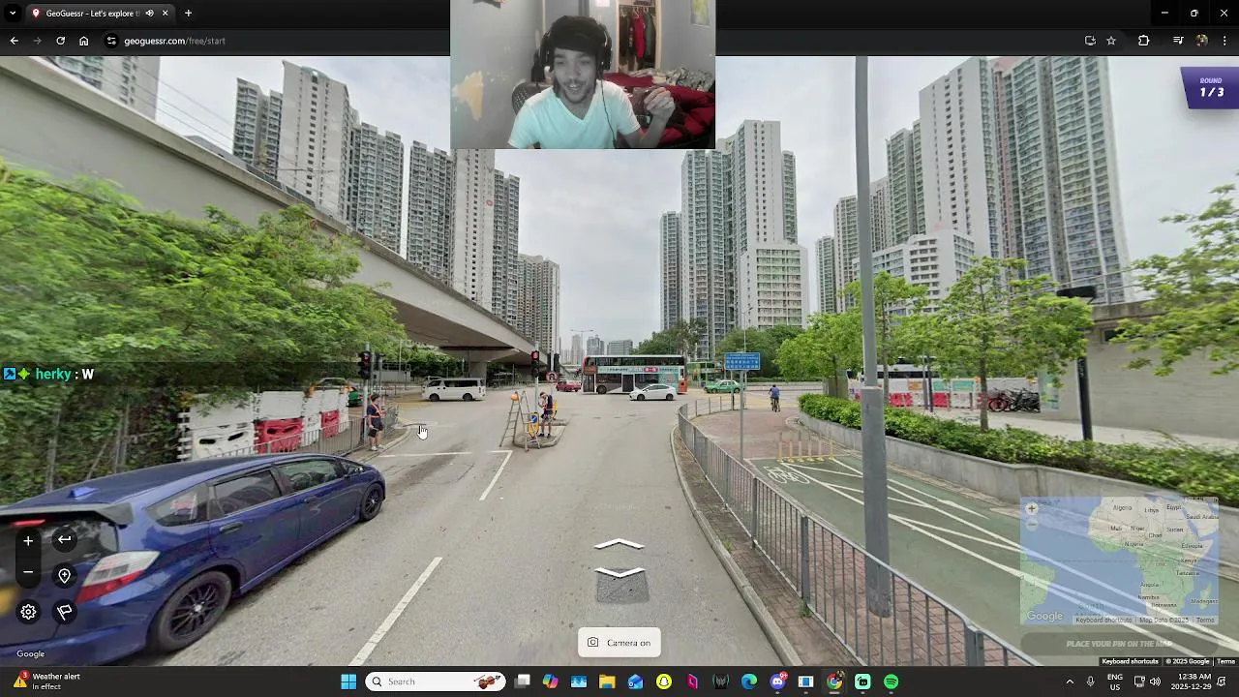Return to start with the flag icon
The image size is (1239, 697).
point(64,612)
